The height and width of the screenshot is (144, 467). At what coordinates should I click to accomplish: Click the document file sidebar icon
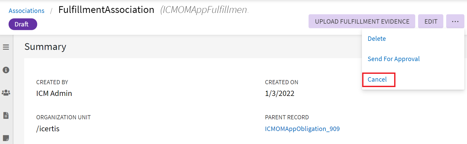[x=6, y=115]
